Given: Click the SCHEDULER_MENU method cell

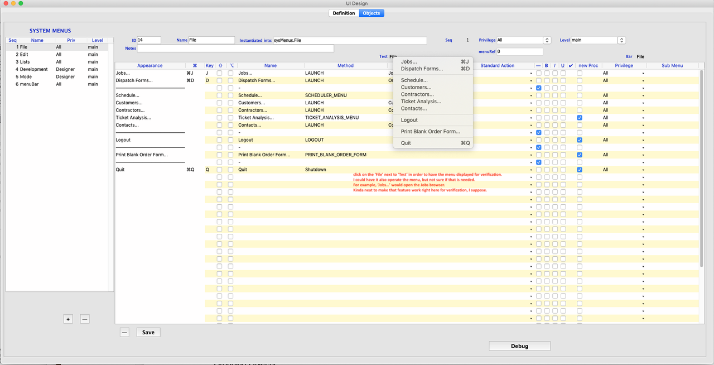Looking at the screenshot, I should 345,95.
